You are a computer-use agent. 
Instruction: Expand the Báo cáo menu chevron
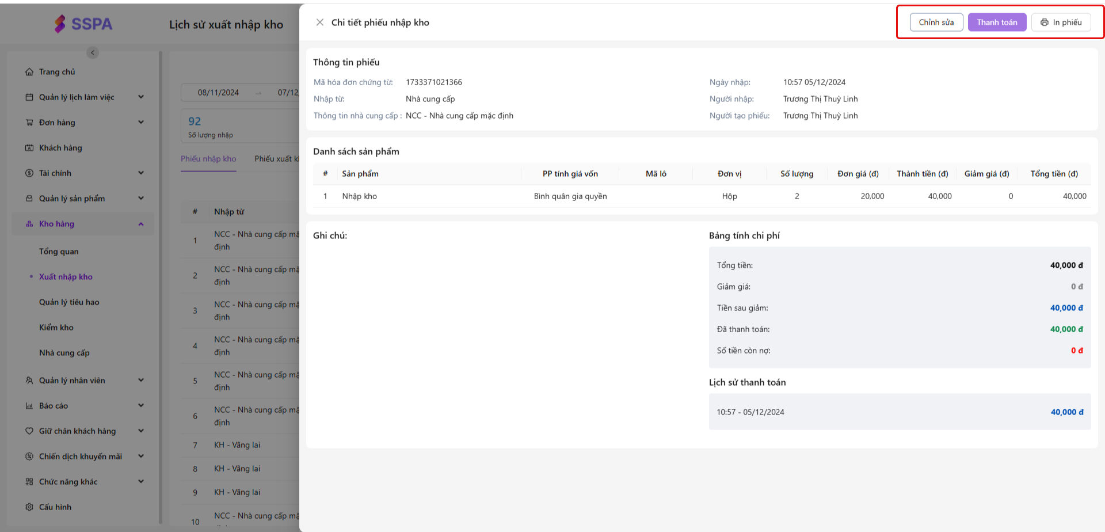point(141,406)
